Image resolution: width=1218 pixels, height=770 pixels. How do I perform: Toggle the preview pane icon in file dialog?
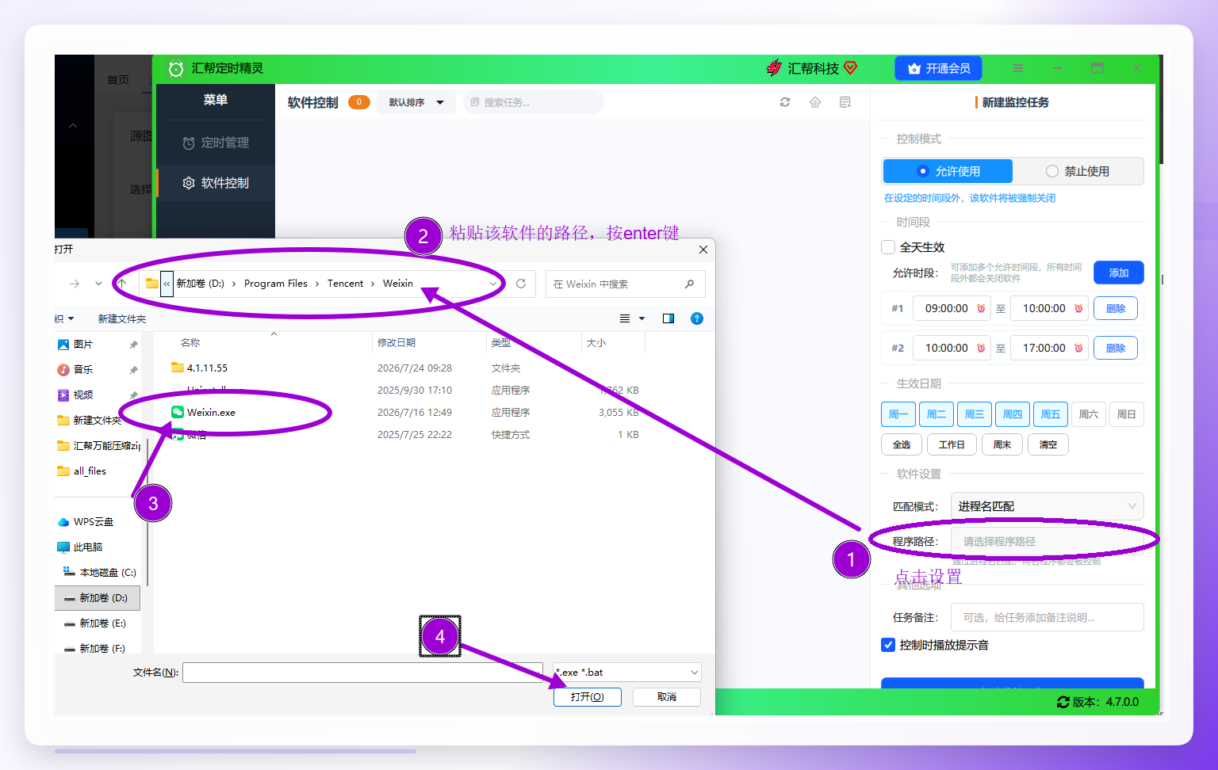point(668,318)
